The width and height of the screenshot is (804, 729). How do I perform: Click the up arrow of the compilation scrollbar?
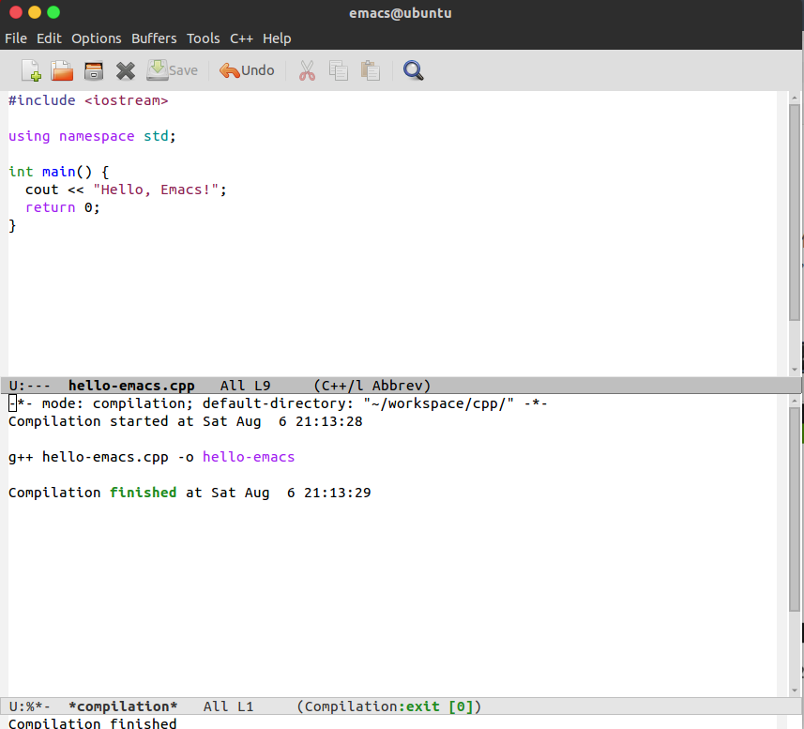point(795,401)
